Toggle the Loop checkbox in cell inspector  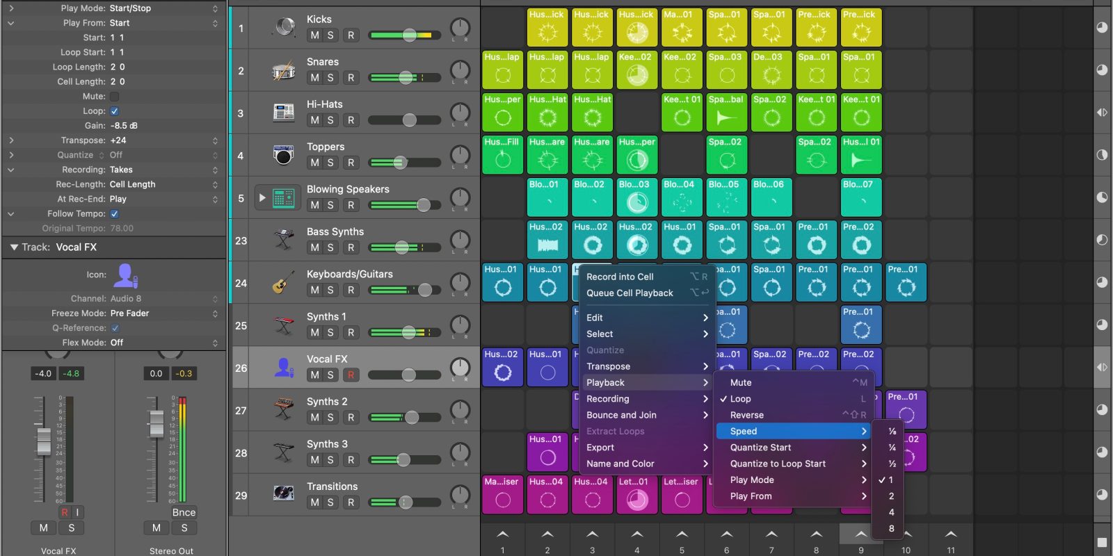[x=115, y=111]
